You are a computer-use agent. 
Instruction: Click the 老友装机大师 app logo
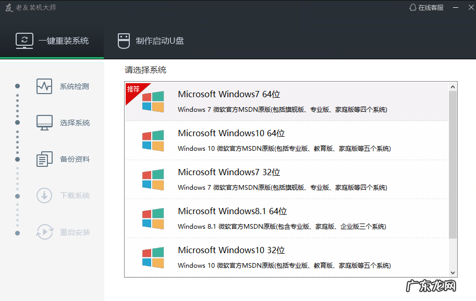[x=8, y=7]
